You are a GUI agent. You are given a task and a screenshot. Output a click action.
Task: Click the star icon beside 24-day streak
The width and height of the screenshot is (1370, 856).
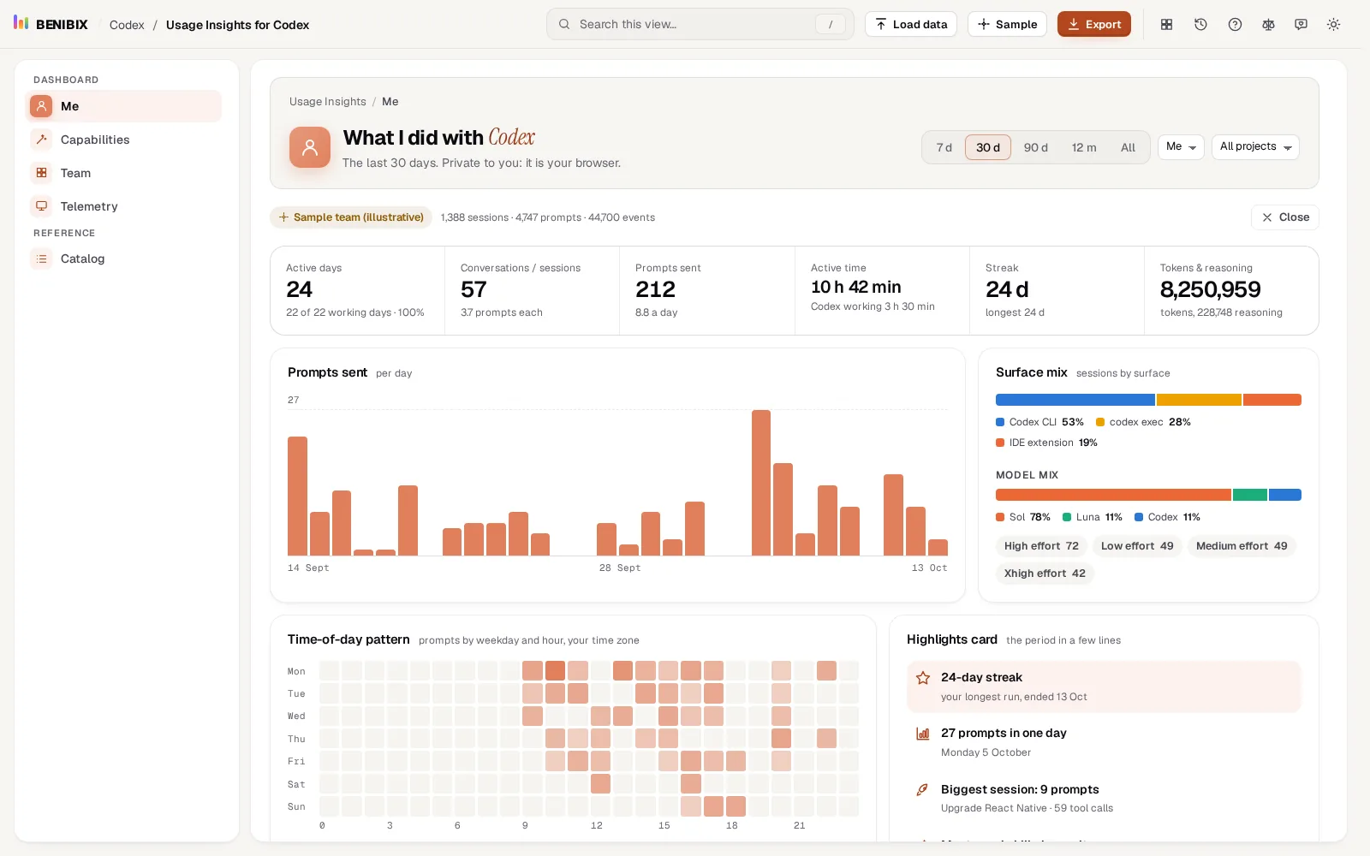[x=923, y=678]
